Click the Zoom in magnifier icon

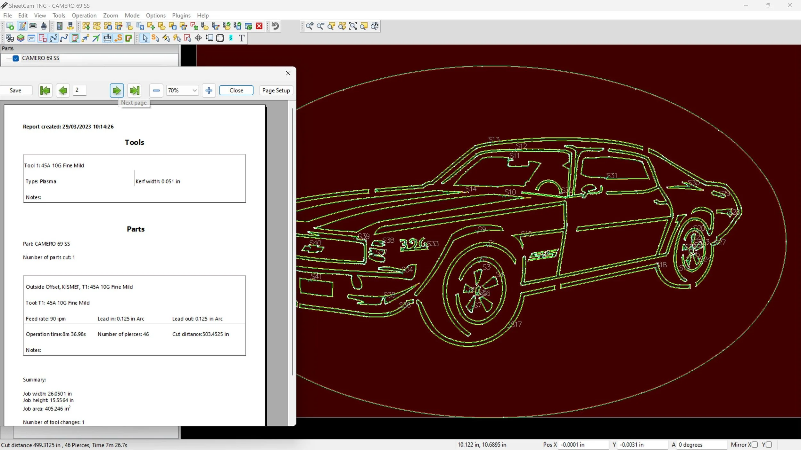309,26
